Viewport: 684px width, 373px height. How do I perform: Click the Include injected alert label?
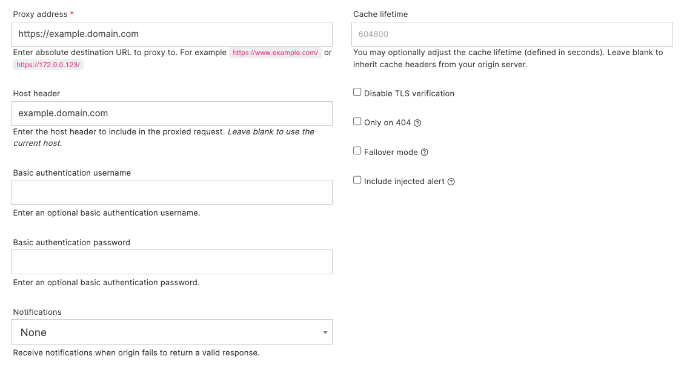[404, 181]
